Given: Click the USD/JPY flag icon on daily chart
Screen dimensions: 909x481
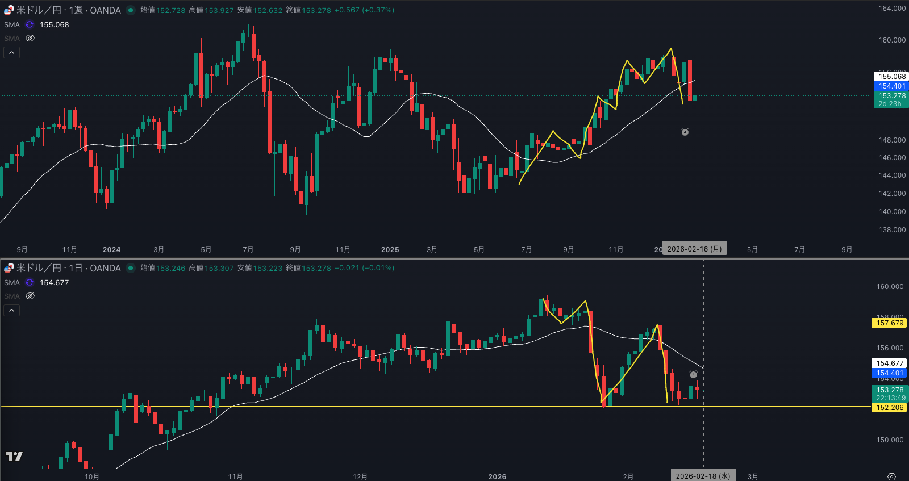Looking at the screenshot, I should pyautogui.click(x=9, y=268).
